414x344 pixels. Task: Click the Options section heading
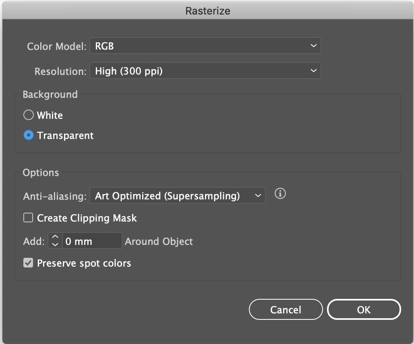(x=41, y=172)
